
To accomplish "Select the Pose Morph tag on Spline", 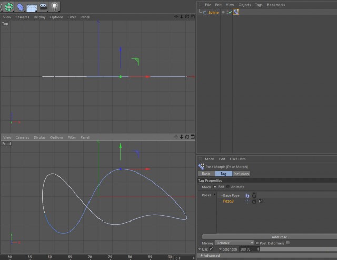I will point(236,12).
